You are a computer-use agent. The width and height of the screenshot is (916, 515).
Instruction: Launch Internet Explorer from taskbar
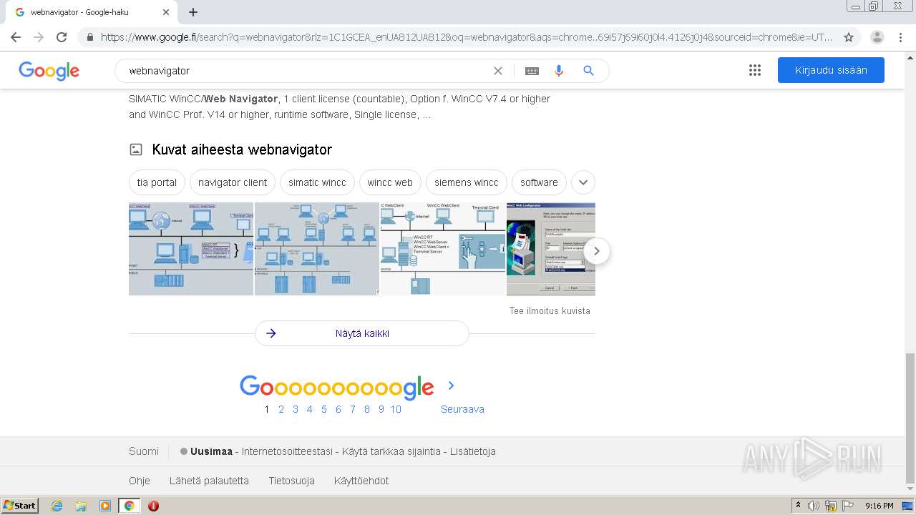tap(57, 506)
